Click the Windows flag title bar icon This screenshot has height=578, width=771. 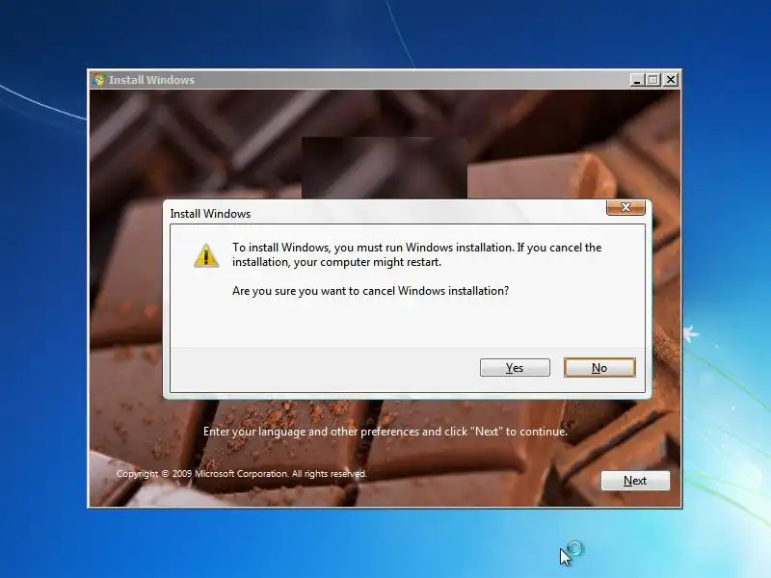pos(98,80)
